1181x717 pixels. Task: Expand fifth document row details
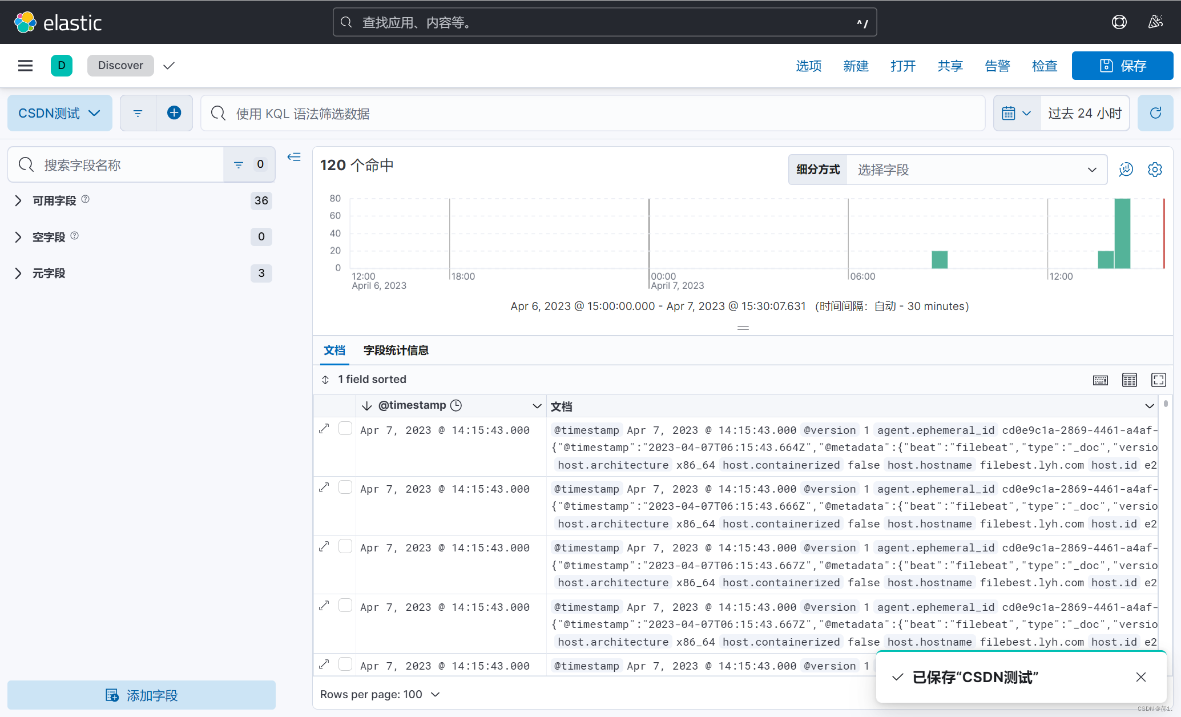[324, 664]
